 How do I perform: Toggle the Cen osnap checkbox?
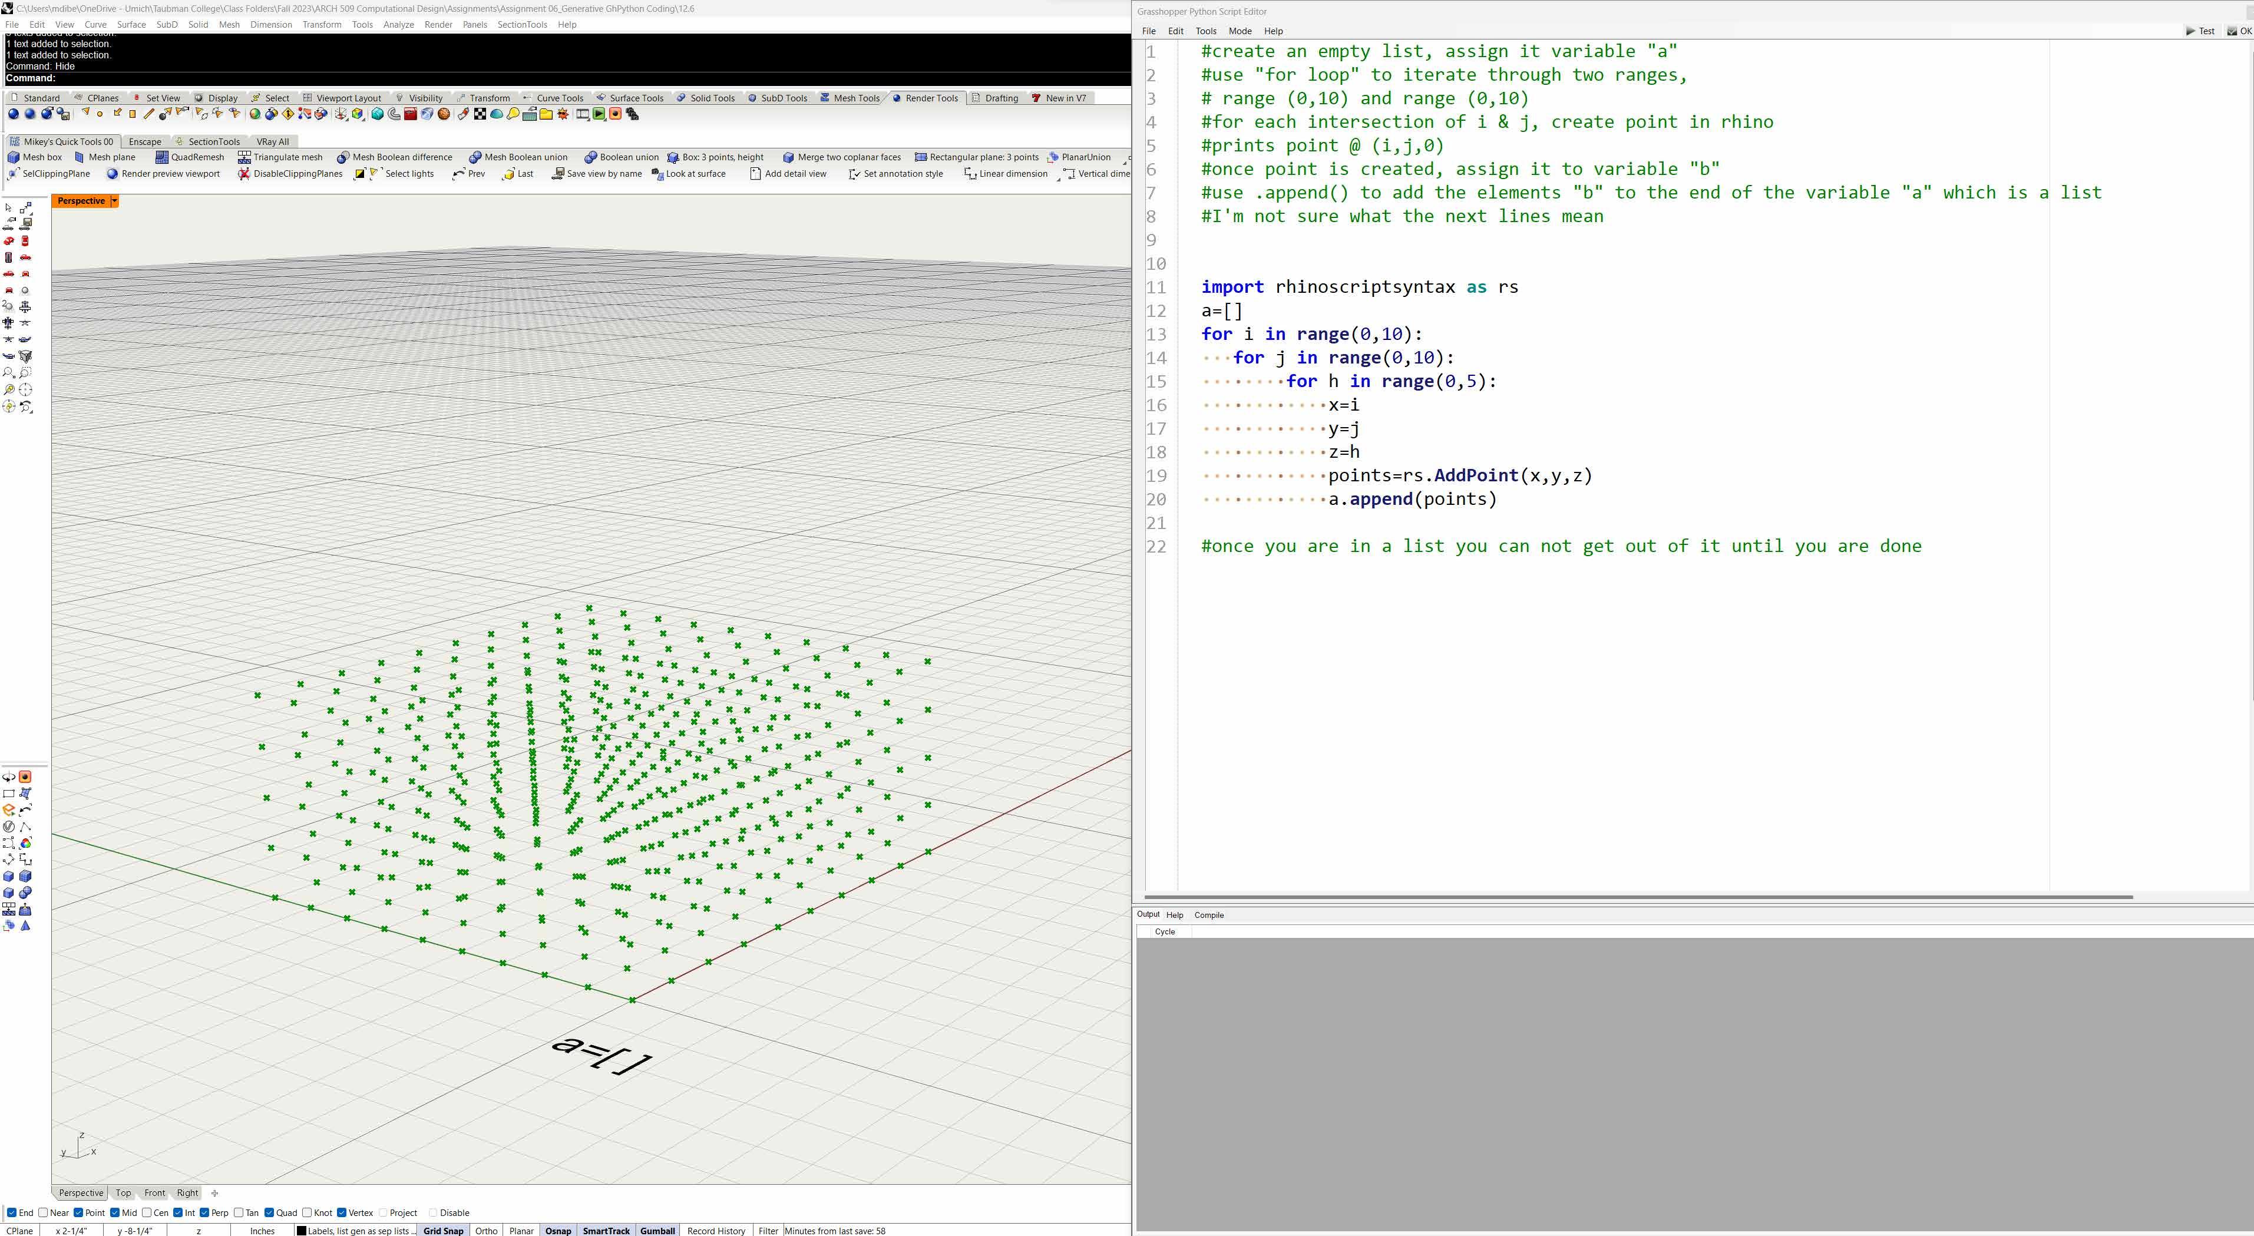[147, 1212]
